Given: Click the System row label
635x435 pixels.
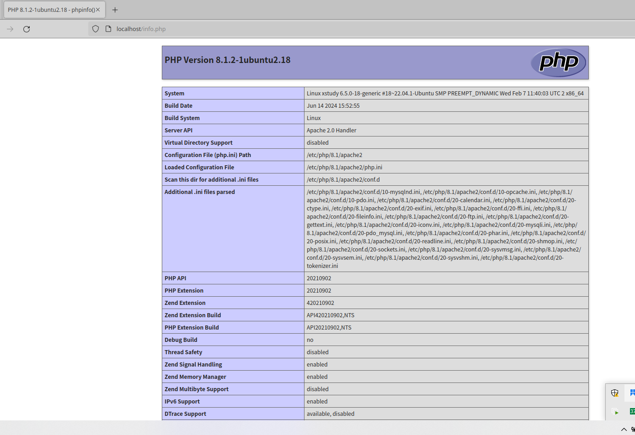Looking at the screenshot, I should [x=175, y=93].
